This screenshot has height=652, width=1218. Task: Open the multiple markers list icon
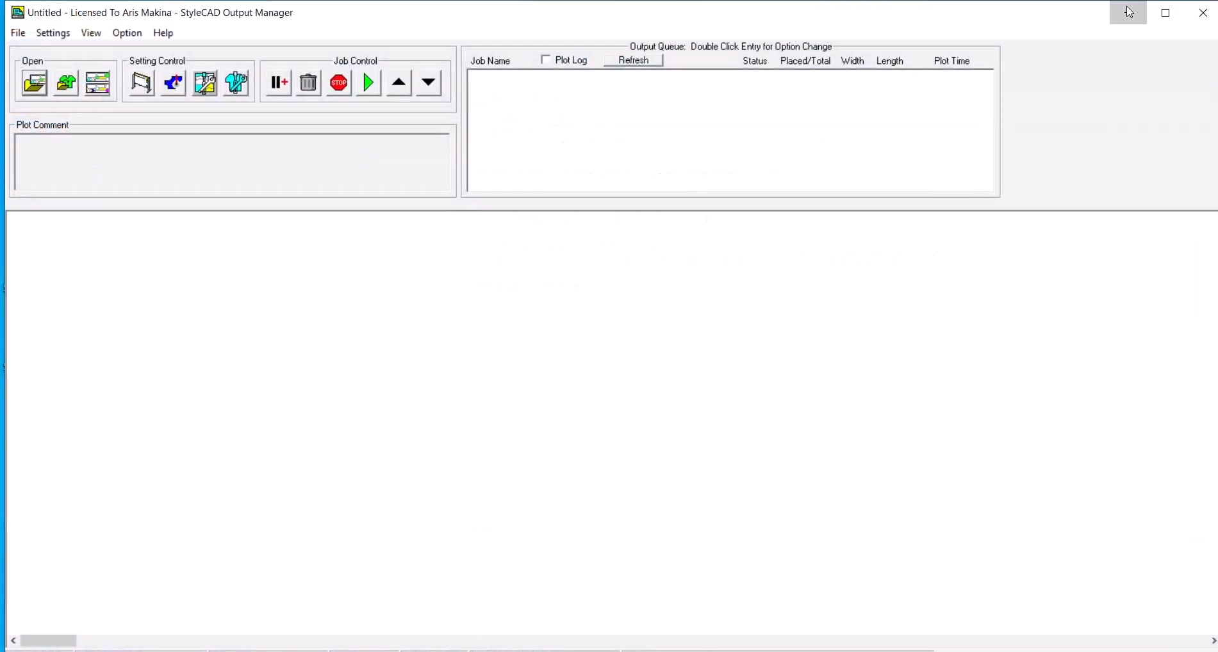[97, 83]
